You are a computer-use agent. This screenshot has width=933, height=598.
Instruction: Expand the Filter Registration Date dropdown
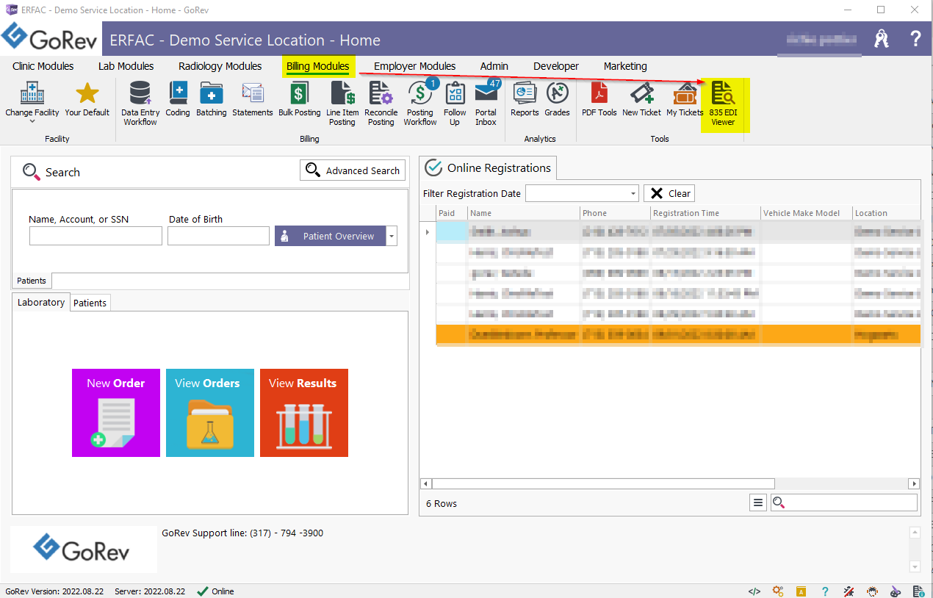point(633,194)
